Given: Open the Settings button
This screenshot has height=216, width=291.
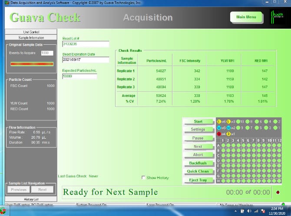Looking at the screenshot, I should point(198,130).
